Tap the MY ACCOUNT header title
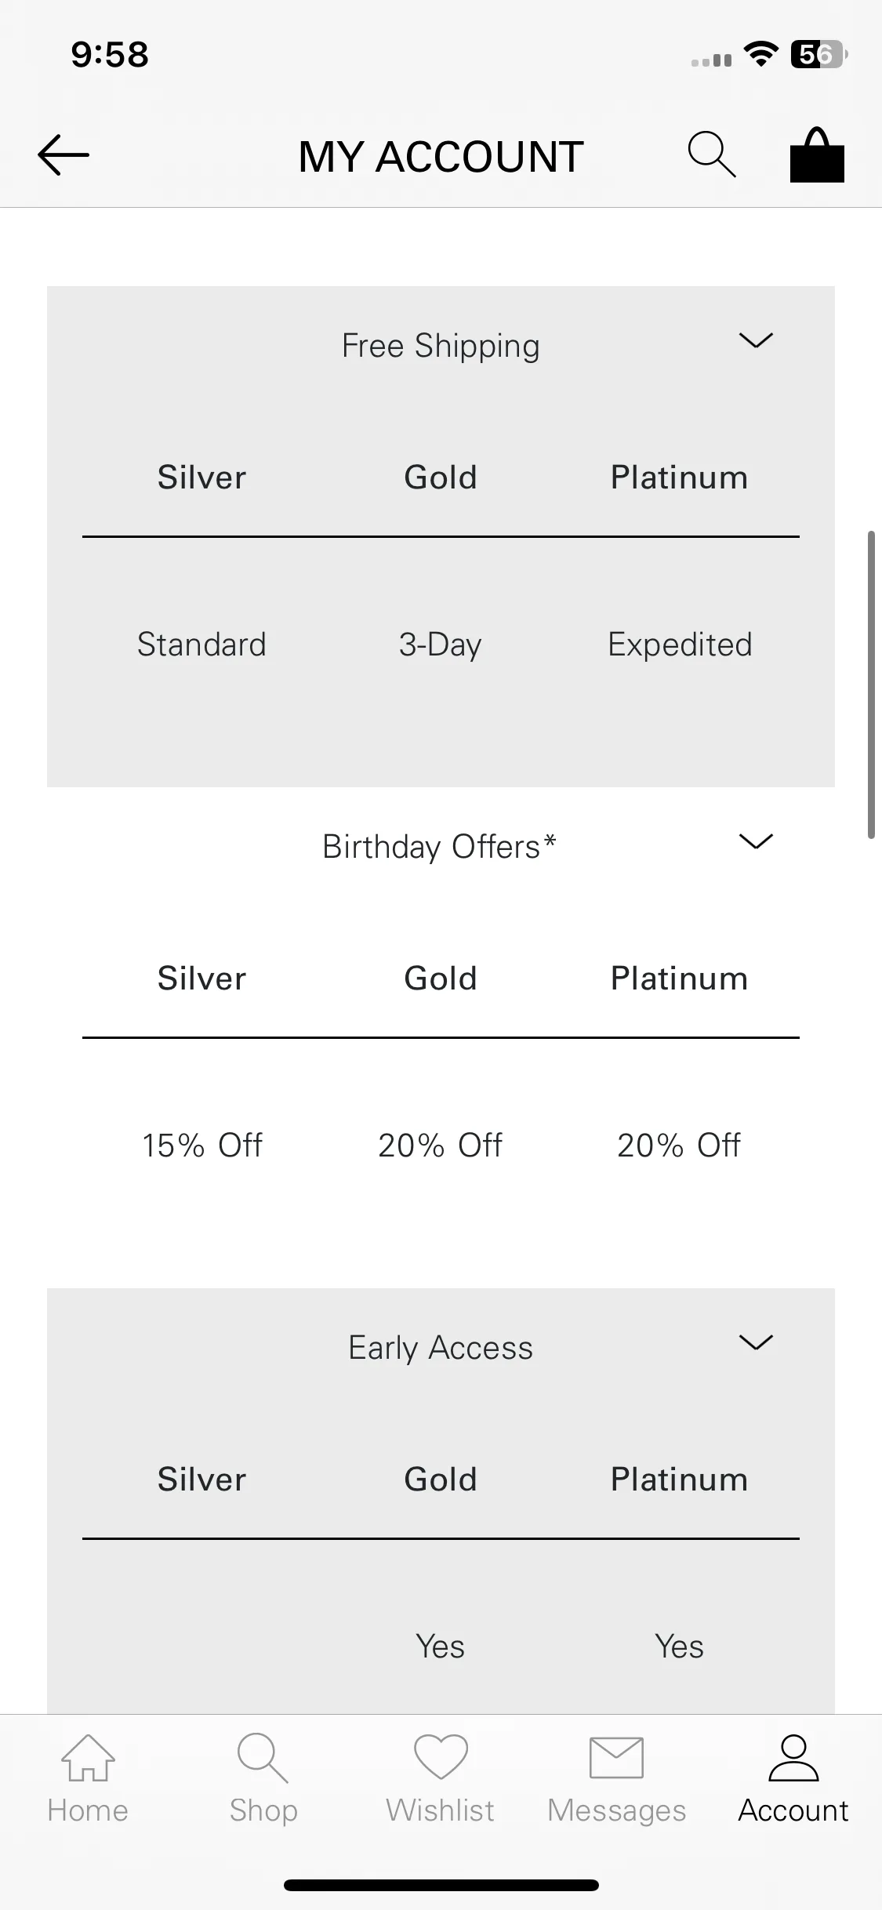Viewport: 882px width, 1910px height. point(441,156)
